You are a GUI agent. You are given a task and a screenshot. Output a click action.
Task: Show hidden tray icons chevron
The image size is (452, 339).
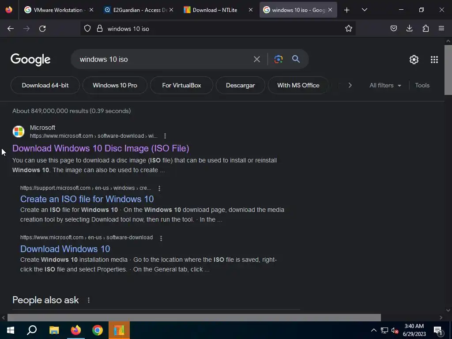(x=373, y=330)
